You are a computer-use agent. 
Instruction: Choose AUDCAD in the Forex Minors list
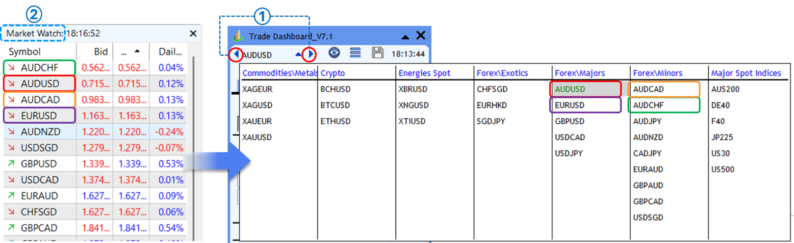click(648, 89)
